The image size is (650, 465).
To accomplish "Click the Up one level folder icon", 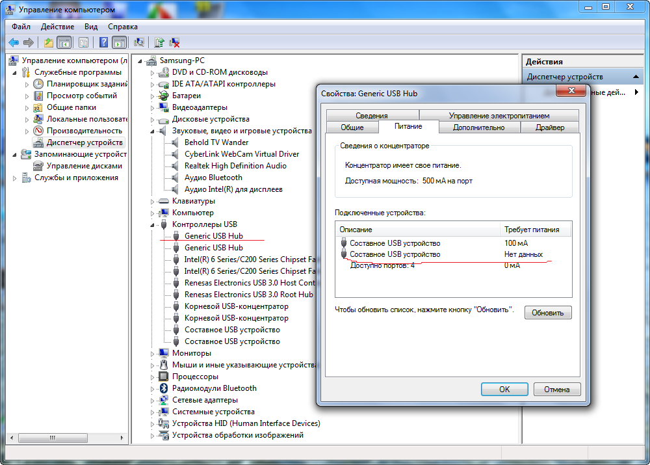I will pyautogui.click(x=48, y=43).
